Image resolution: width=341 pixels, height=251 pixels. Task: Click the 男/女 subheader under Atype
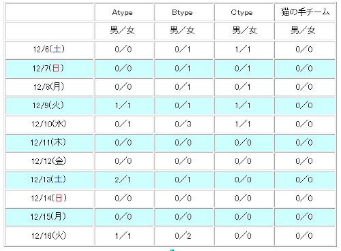click(x=124, y=31)
